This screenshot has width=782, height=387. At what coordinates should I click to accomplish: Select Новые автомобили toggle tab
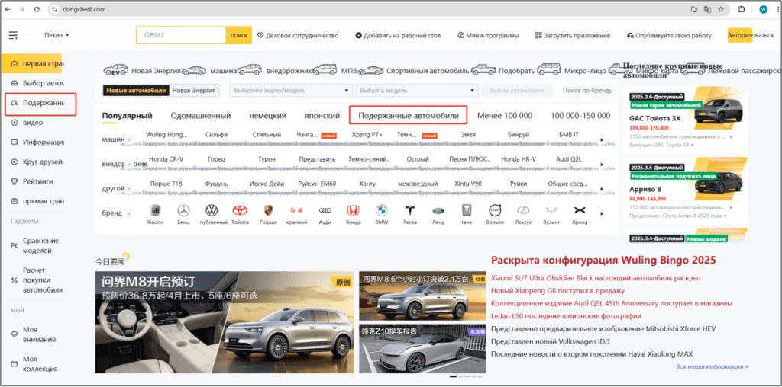(x=136, y=91)
